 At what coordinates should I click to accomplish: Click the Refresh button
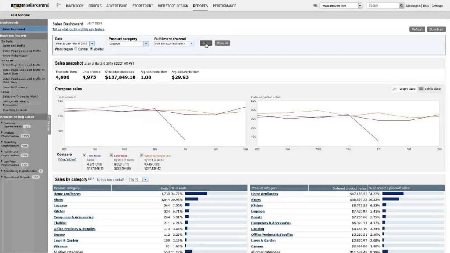click(x=417, y=29)
